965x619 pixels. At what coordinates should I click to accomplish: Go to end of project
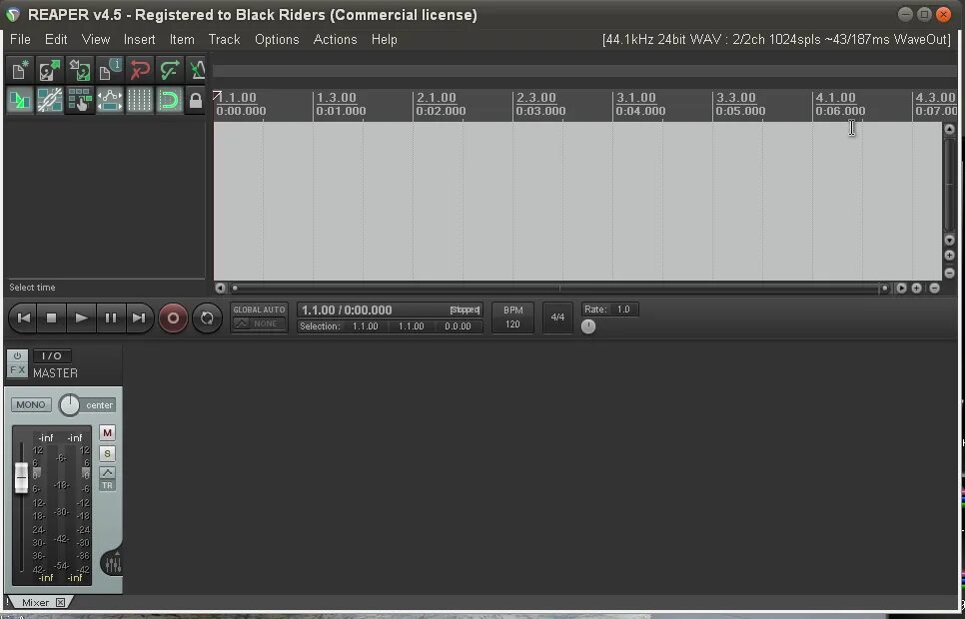(140, 317)
